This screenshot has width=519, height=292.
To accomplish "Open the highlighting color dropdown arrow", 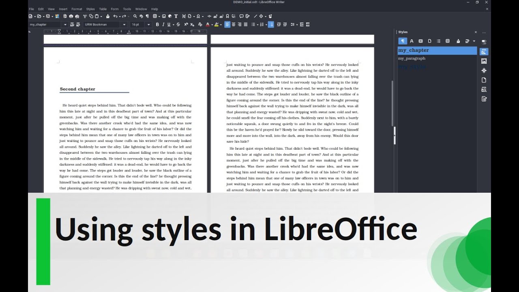I will coord(221,24).
